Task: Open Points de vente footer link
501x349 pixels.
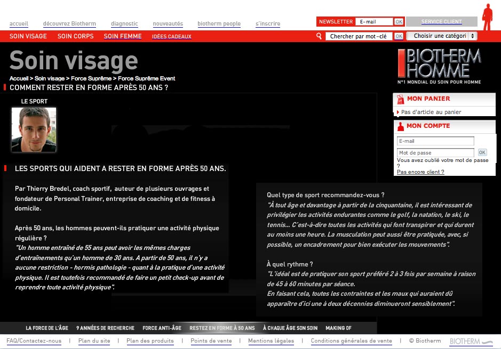Action: pyautogui.click(x=211, y=340)
